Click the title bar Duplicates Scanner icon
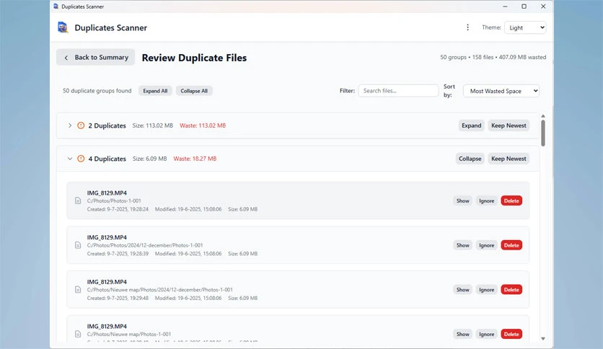 56,6
